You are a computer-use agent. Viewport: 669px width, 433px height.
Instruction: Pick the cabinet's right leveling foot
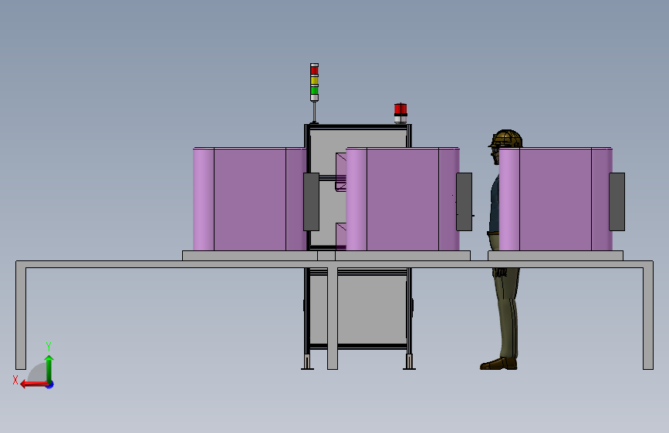pyautogui.click(x=409, y=362)
